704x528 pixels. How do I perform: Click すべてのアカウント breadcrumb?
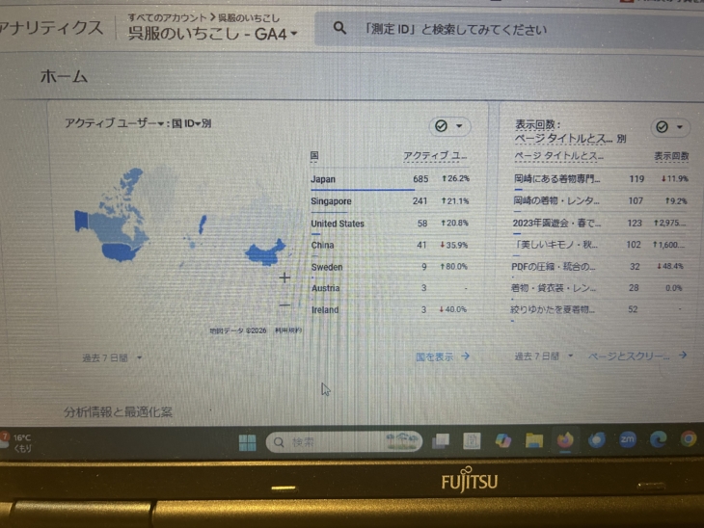[166, 17]
